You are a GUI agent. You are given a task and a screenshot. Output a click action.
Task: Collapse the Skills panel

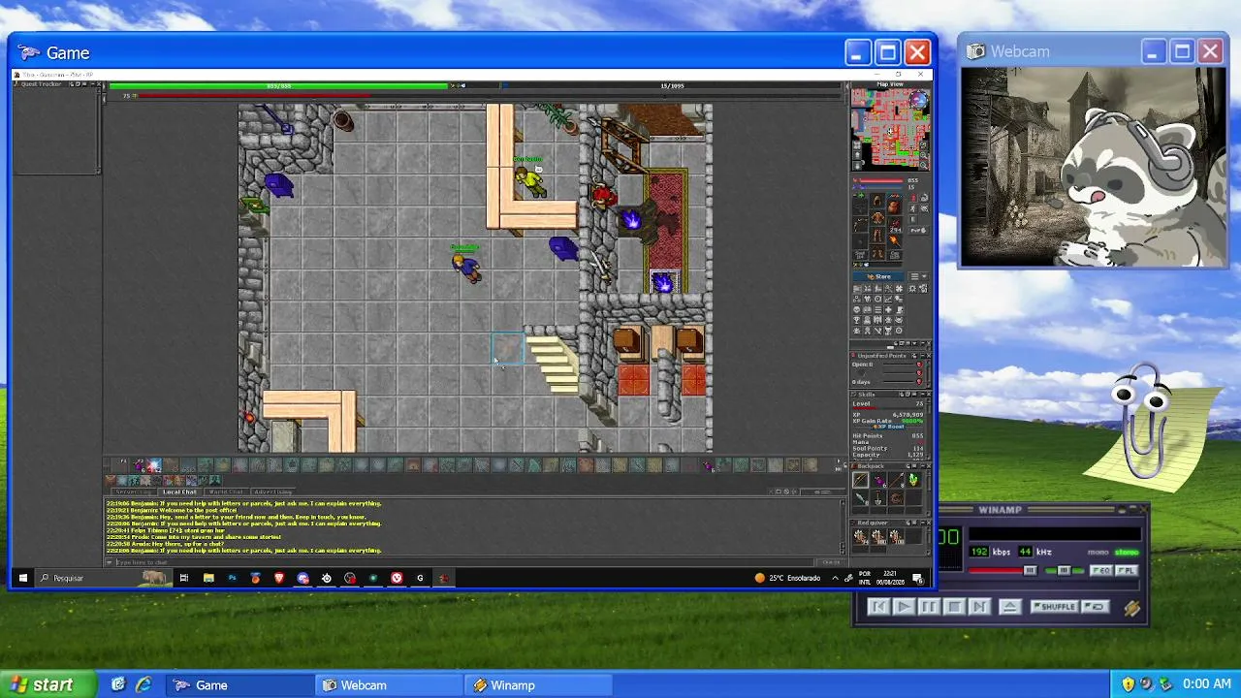920,395
